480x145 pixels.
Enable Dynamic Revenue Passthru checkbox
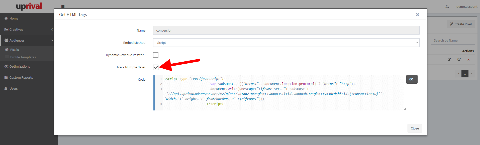tap(156, 55)
